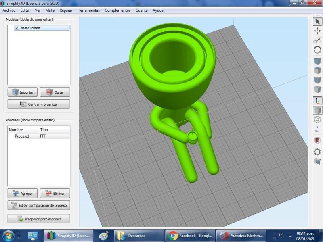Click the Importar button
This screenshot has width=323, height=242.
pyautogui.click(x=23, y=92)
